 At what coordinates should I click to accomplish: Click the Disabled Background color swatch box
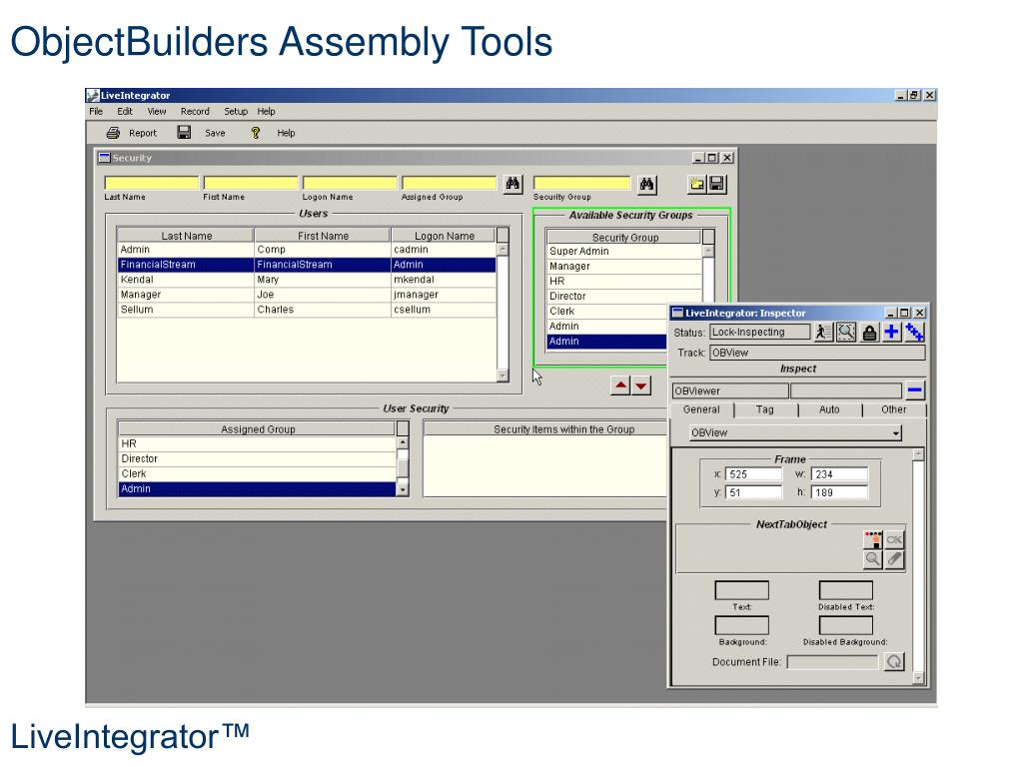click(x=845, y=625)
